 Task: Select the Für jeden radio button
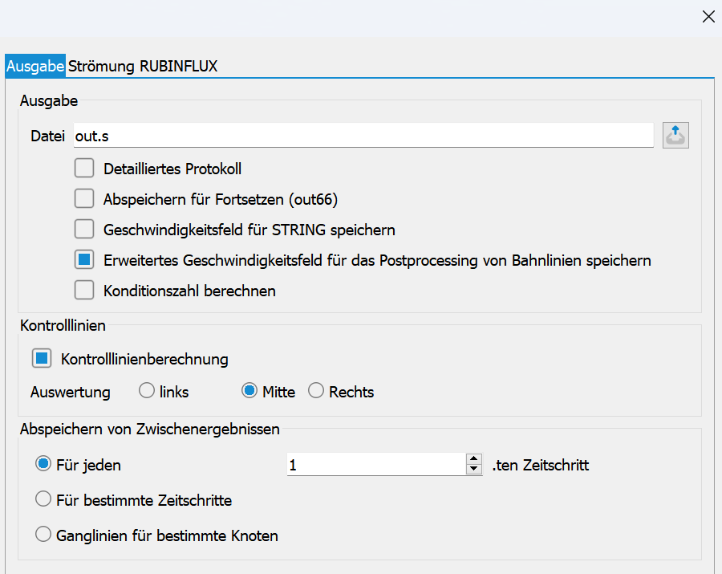pyautogui.click(x=44, y=464)
